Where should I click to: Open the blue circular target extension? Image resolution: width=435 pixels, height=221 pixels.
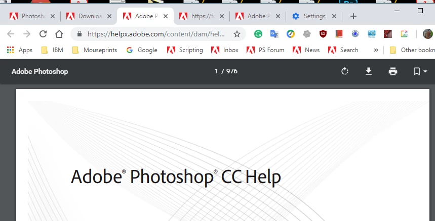tap(355, 34)
